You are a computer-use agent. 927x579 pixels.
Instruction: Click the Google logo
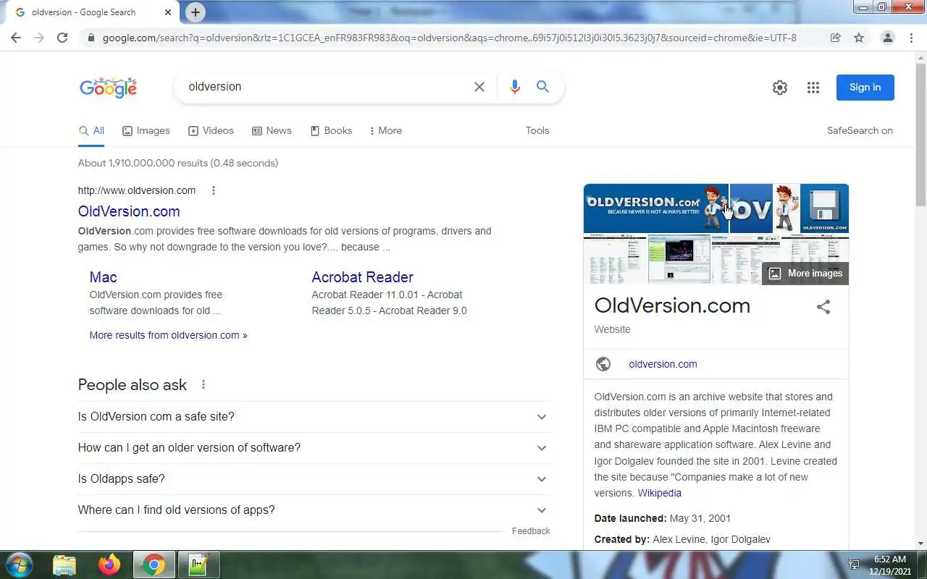(108, 88)
